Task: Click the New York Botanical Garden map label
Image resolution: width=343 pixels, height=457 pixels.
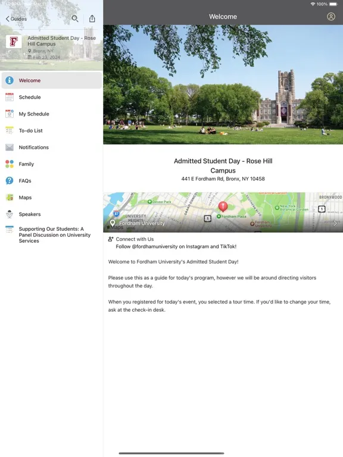Action: point(294,208)
